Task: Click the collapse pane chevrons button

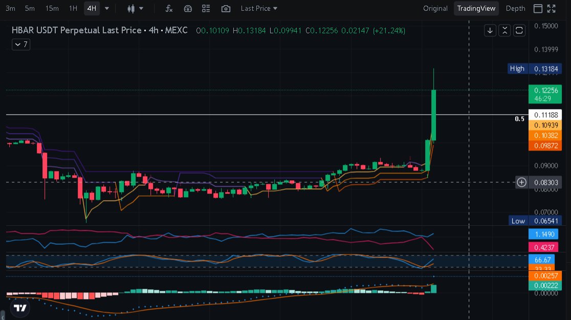Action: tap(504, 30)
